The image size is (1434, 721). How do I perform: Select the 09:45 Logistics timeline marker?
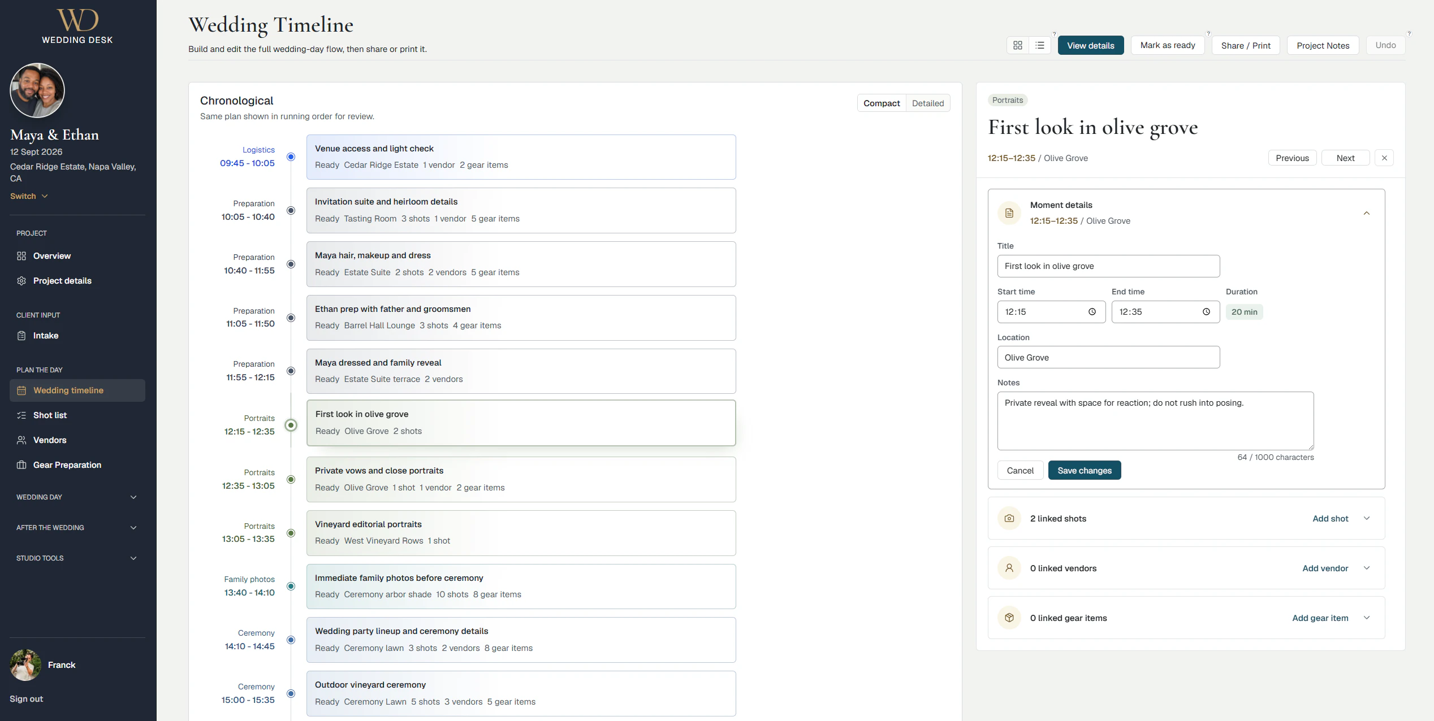tap(291, 157)
